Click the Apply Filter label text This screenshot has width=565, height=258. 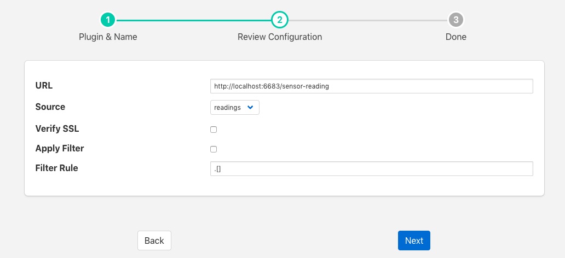pos(60,149)
